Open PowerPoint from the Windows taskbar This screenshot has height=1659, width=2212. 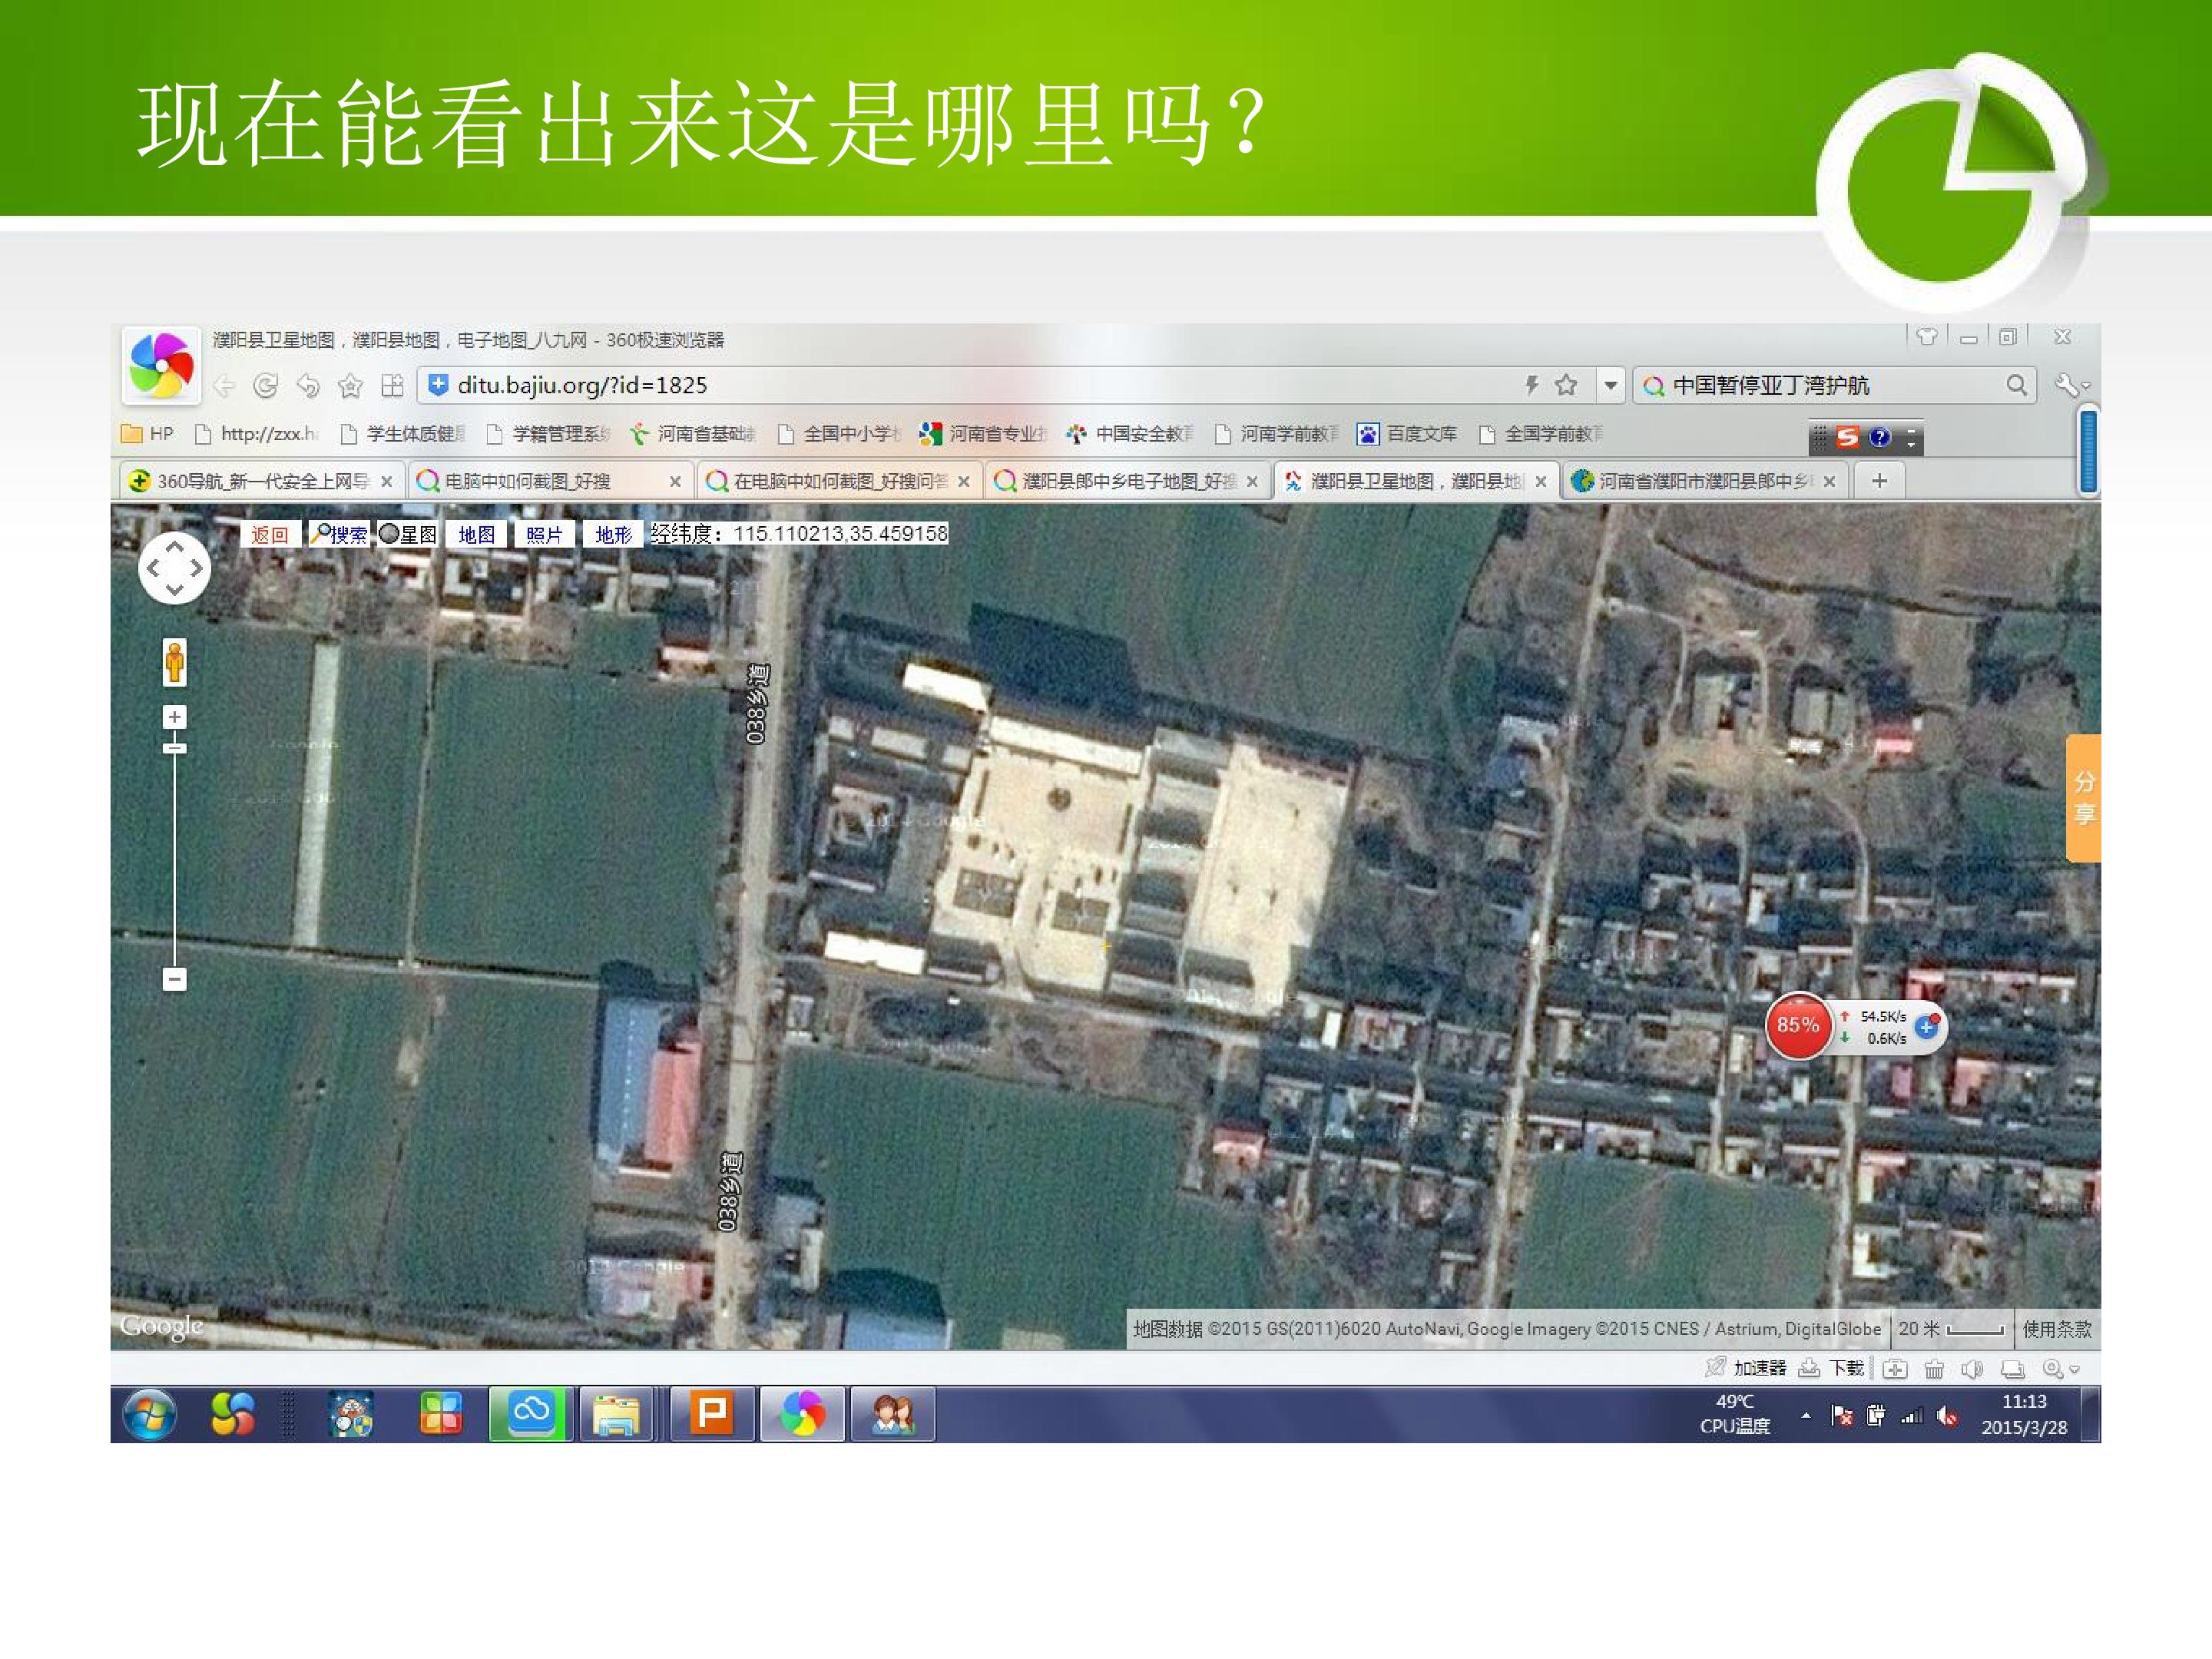click(x=711, y=1414)
